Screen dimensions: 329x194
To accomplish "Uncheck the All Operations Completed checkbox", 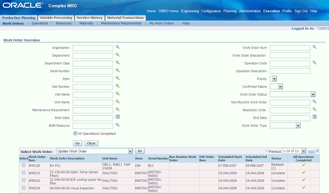I will click(x=76, y=133).
